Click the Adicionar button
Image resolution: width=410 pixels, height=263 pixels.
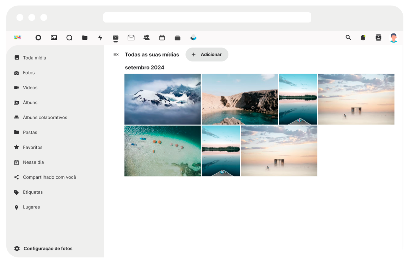(x=207, y=54)
